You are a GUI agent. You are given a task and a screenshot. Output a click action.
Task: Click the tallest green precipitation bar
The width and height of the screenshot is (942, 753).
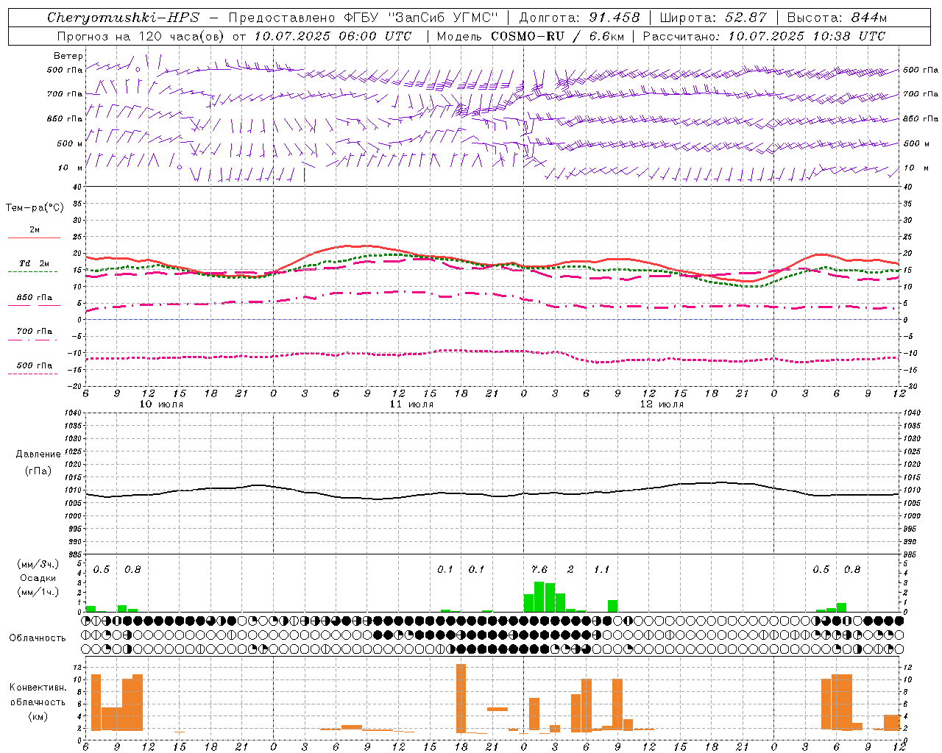point(539,596)
